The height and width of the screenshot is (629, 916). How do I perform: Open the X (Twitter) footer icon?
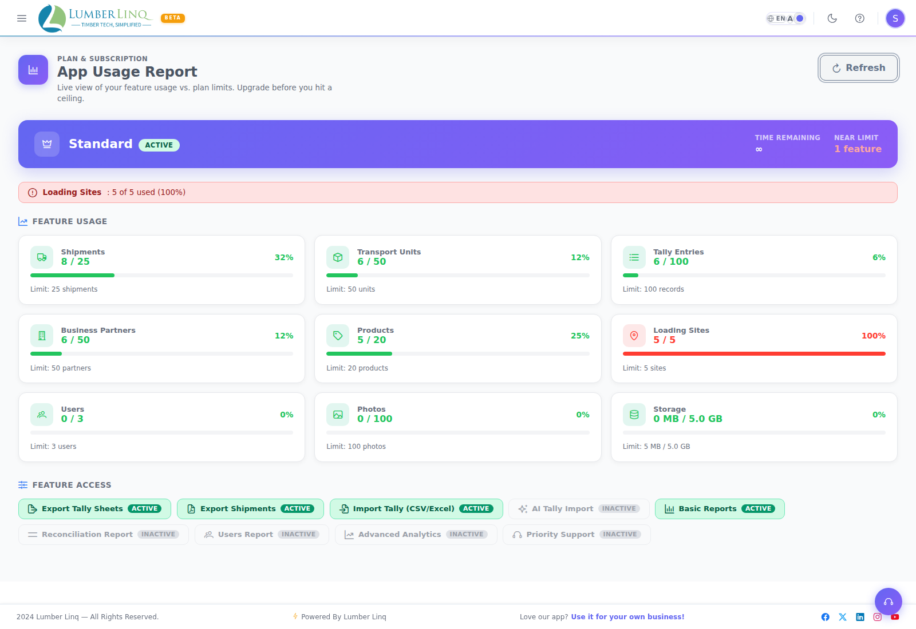tap(843, 617)
